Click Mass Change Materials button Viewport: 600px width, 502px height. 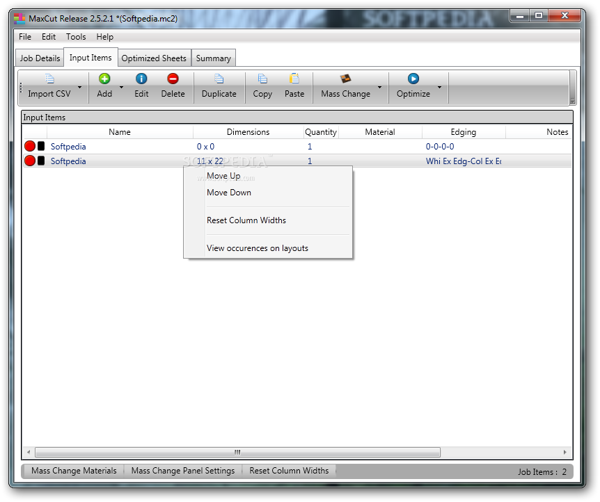(74, 471)
